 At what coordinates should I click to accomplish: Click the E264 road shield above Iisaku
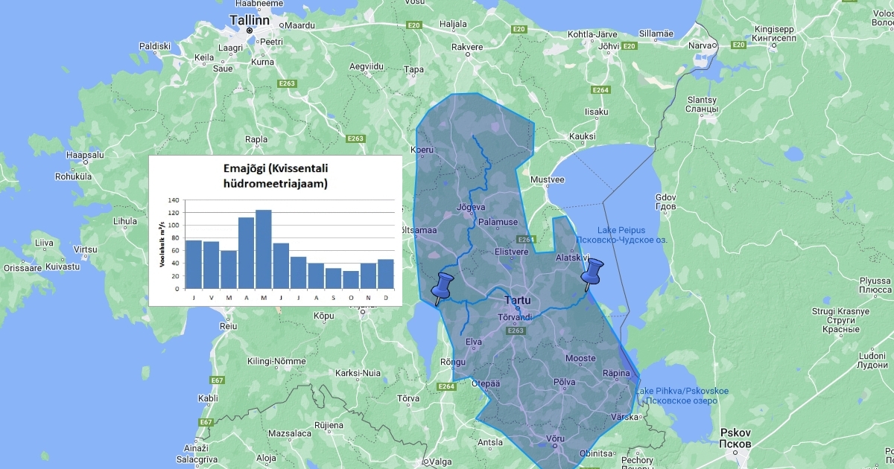[x=601, y=90]
